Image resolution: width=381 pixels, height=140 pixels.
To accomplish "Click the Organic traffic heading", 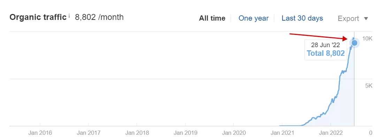I will [x=38, y=17].
